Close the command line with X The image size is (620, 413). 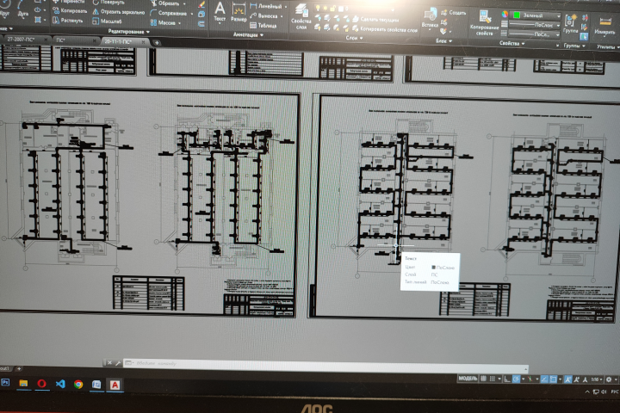coord(109,363)
